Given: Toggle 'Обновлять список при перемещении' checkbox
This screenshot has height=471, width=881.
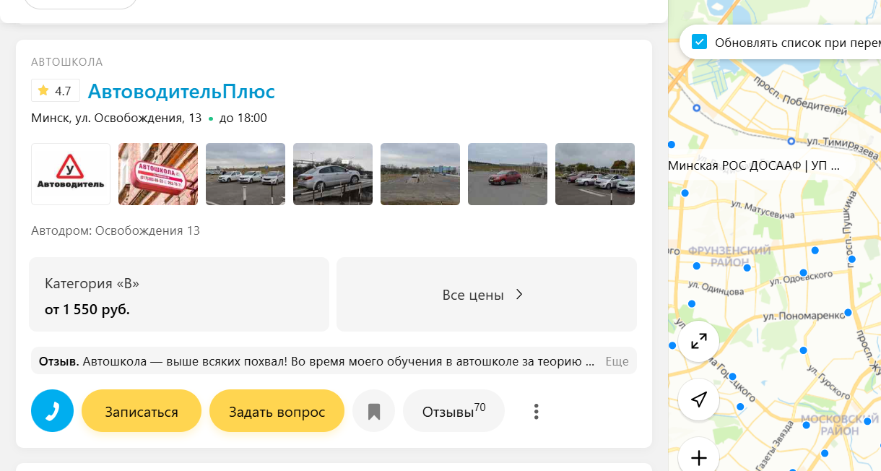Looking at the screenshot, I should click(x=699, y=42).
